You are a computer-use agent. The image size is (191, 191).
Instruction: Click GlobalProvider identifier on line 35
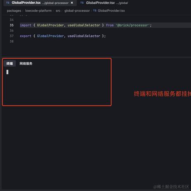[50, 25]
